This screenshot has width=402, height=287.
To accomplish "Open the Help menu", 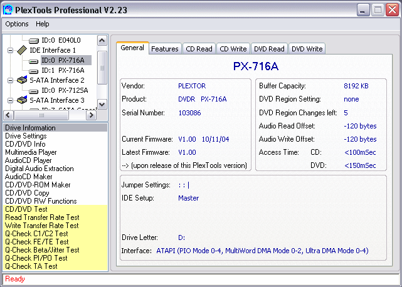I will 43,24.
